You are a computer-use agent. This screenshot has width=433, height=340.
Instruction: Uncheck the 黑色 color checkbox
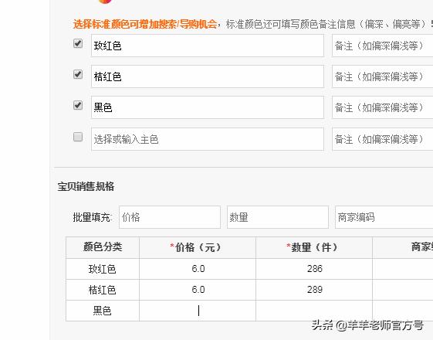78,105
